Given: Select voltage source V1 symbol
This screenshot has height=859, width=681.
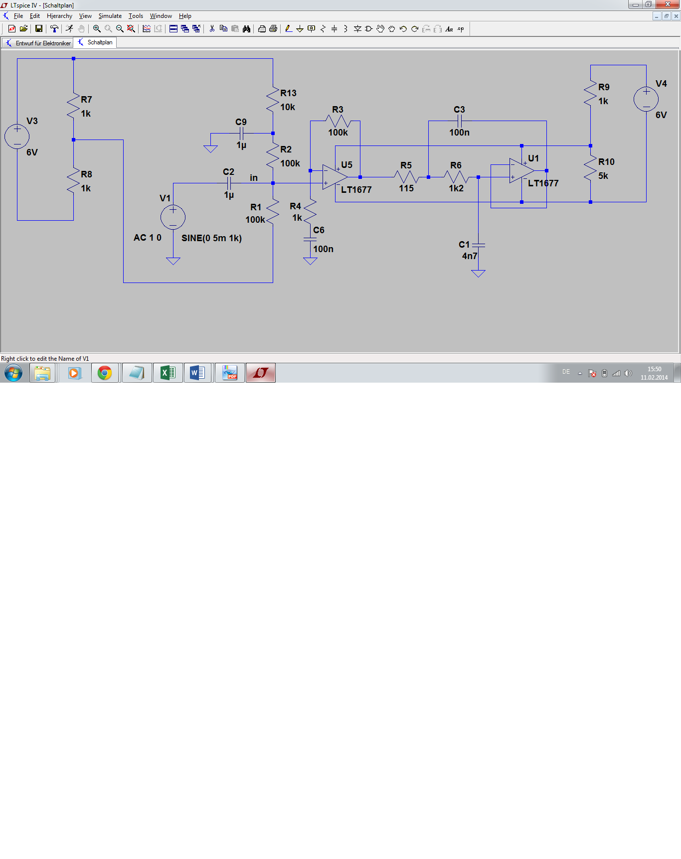Looking at the screenshot, I should click(173, 217).
